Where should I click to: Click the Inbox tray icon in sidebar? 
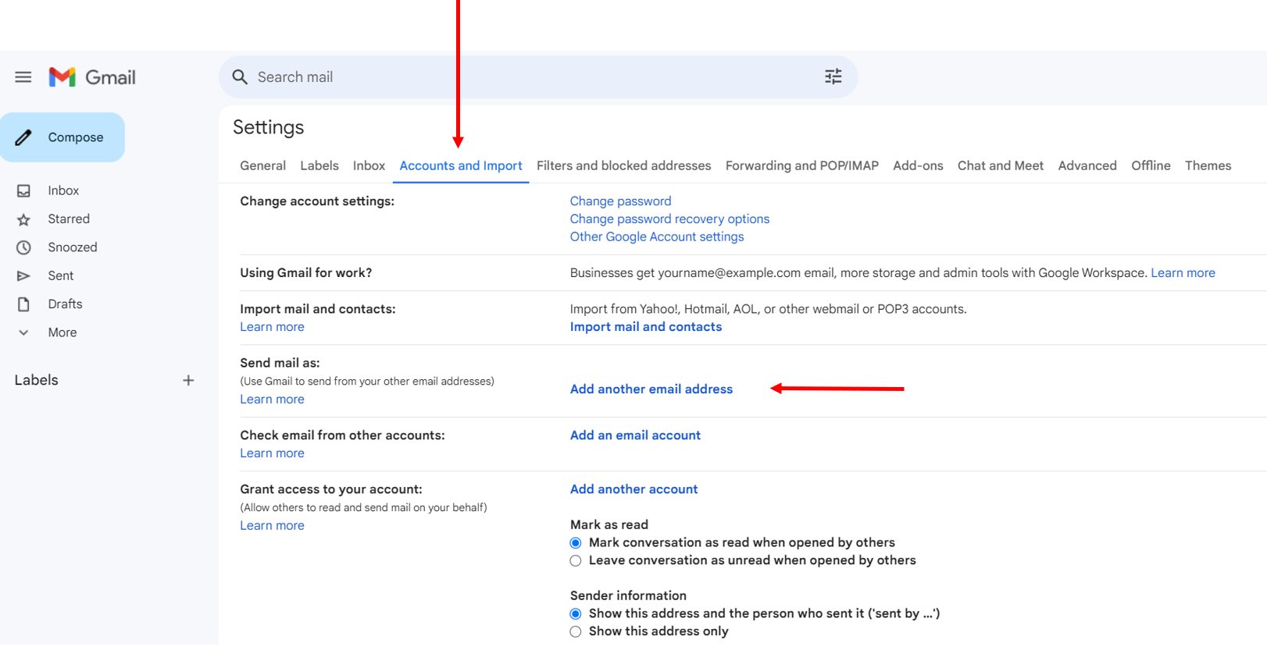24,190
